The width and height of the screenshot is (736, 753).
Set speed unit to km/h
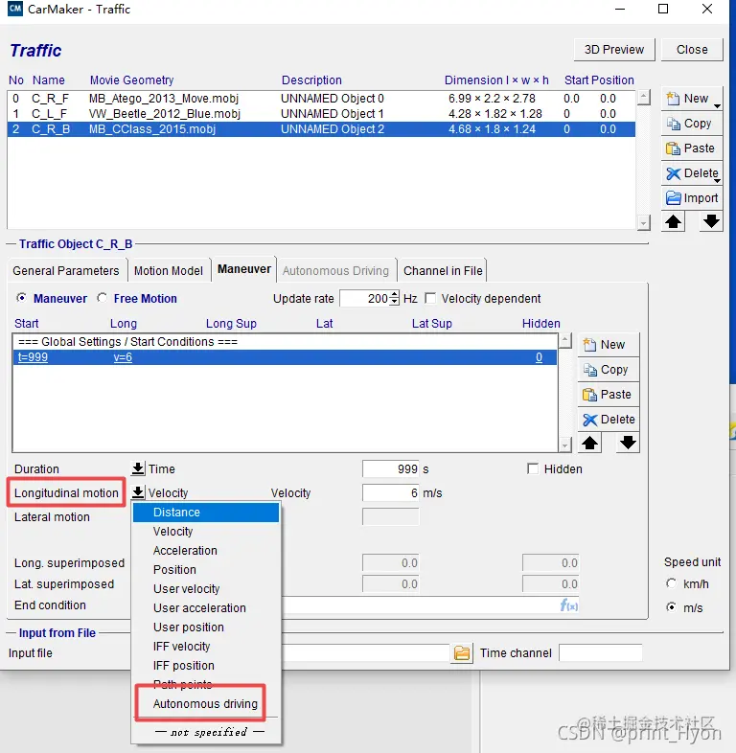pyautogui.click(x=671, y=583)
